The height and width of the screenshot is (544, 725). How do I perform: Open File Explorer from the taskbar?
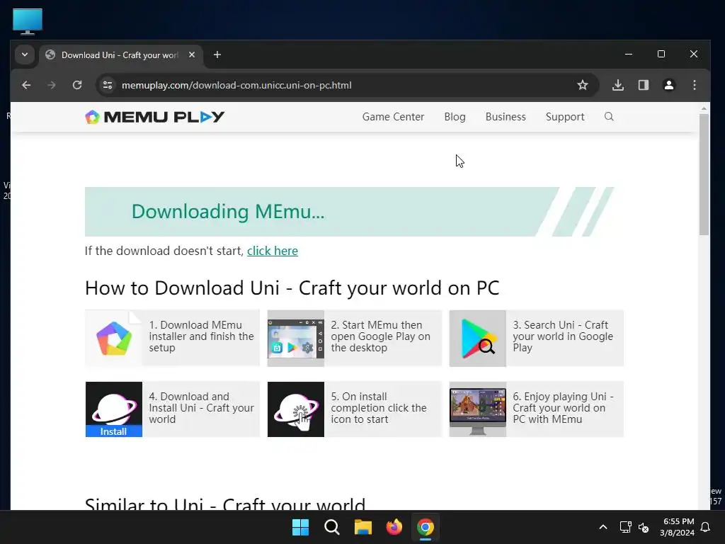tap(363, 527)
